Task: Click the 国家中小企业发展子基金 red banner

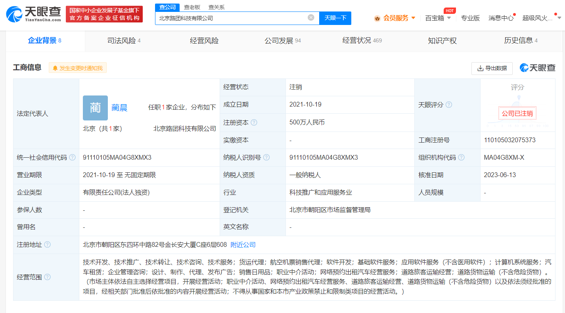Action: point(104,14)
